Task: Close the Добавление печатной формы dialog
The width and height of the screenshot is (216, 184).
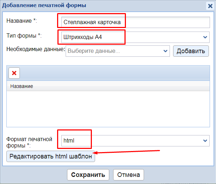Action: pos(210,6)
